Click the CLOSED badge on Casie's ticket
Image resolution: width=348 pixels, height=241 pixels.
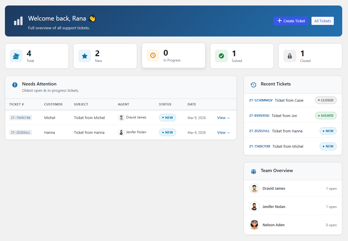pos(326,100)
